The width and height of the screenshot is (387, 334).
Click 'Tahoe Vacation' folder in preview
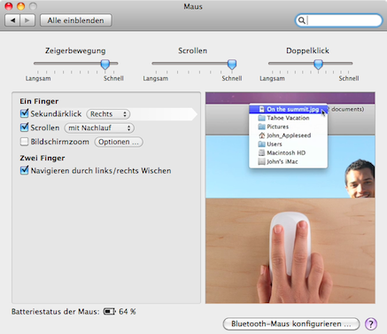coord(289,118)
